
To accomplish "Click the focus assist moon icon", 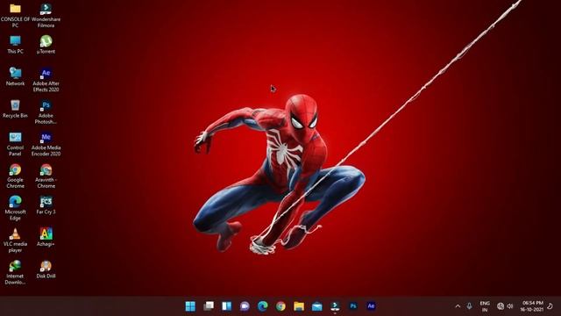I will (x=550, y=306).
